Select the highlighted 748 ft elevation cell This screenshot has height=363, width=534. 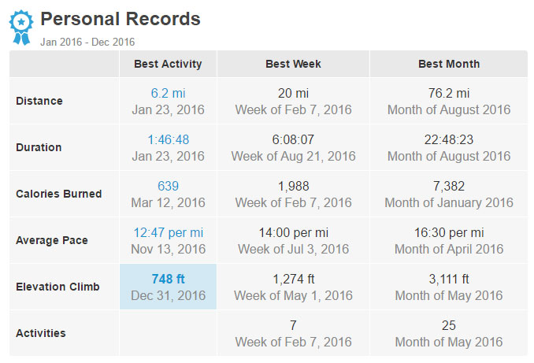click(169, 287)
